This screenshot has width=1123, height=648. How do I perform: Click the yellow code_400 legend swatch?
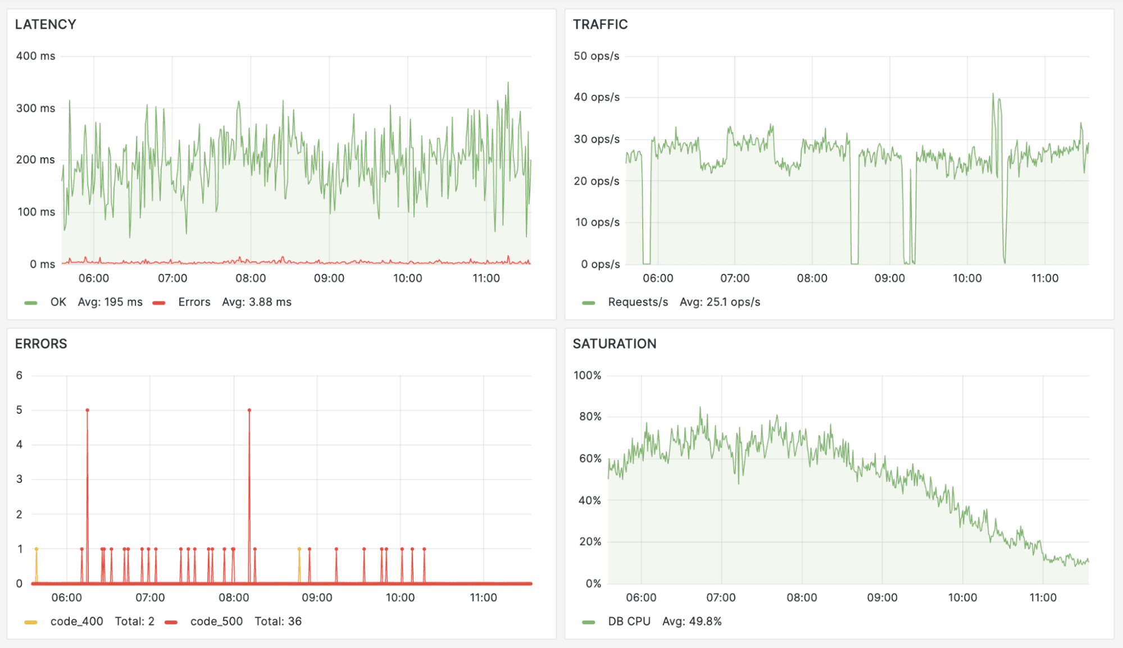coord(31,622)
